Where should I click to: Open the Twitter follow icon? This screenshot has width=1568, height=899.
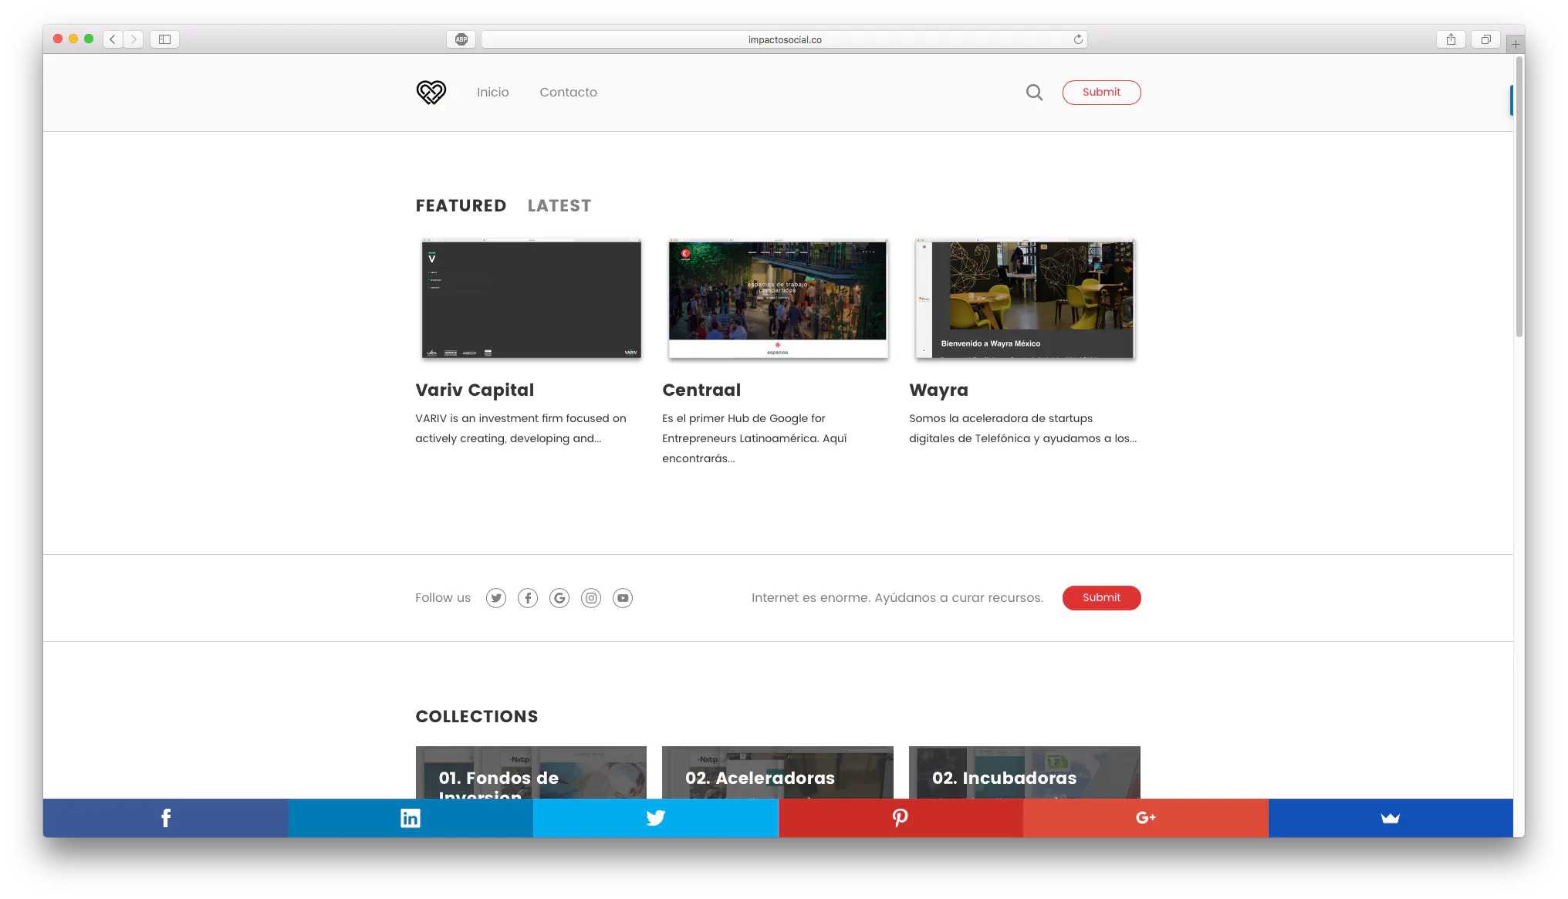496,598
